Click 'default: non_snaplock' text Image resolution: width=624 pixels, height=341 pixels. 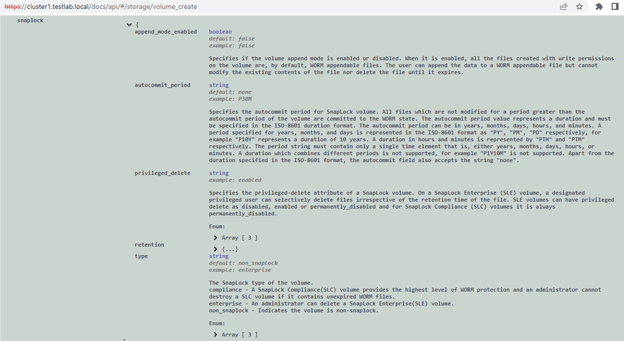pos(243,263)
